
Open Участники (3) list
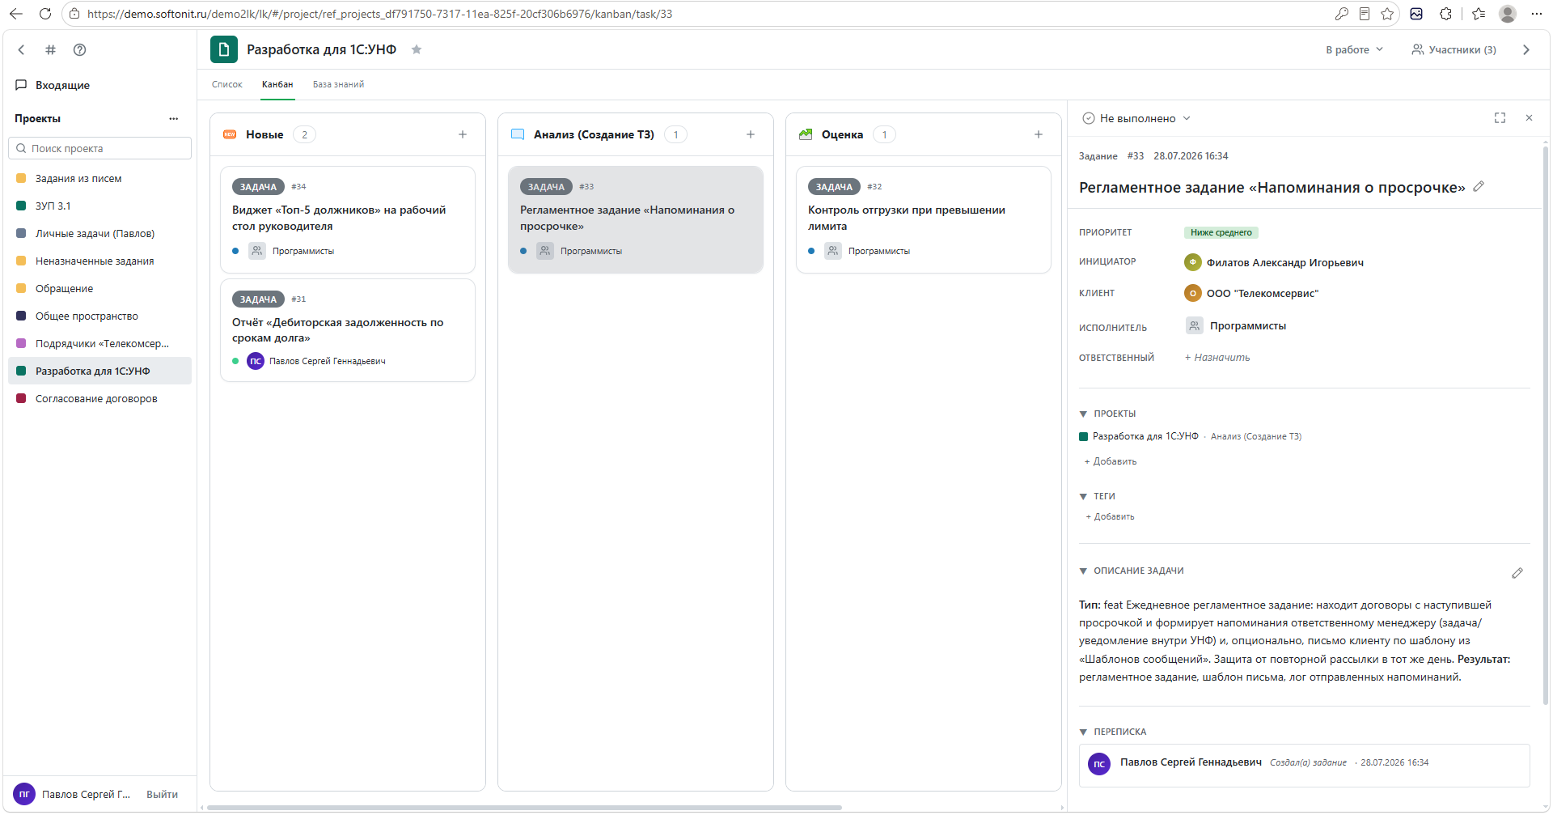(1454, 49)
